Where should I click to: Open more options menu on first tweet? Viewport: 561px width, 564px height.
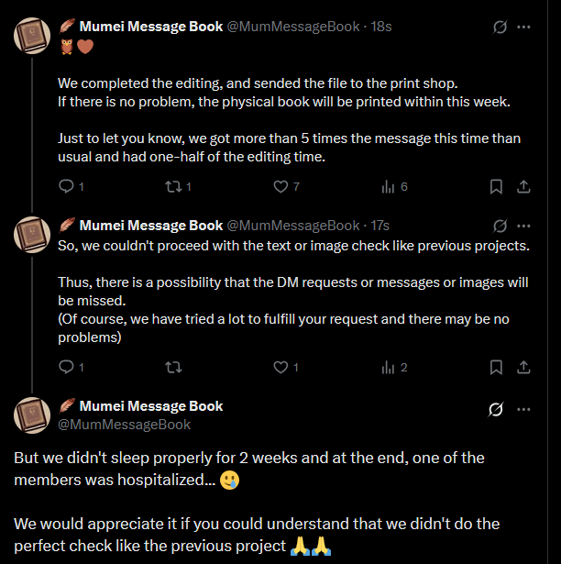coord(523,27)
